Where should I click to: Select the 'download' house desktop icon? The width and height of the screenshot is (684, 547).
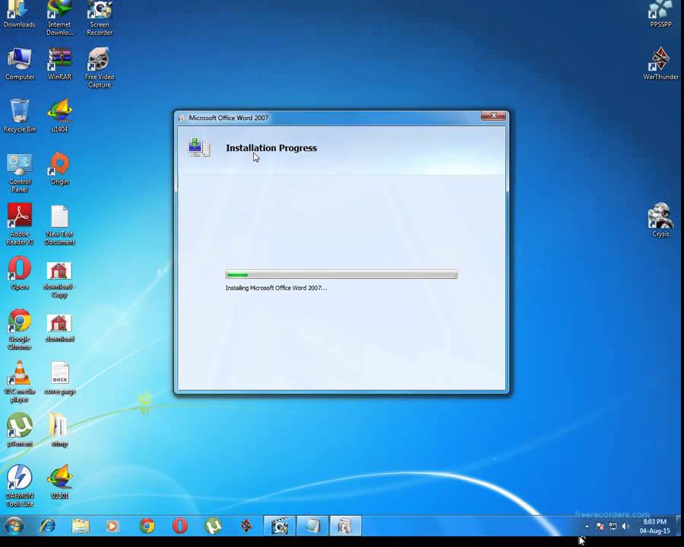click(x=59, y=328)
